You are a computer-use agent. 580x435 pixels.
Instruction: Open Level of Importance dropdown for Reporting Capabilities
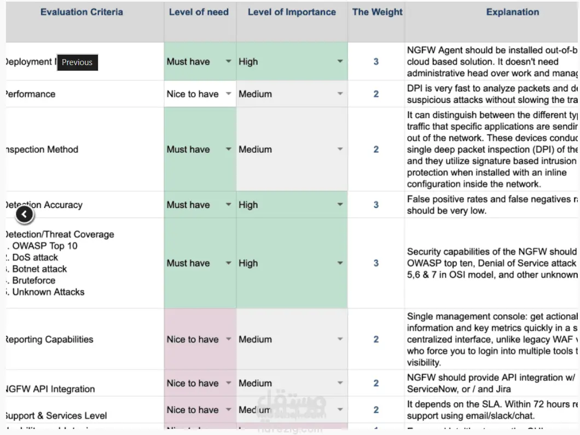[340, 339]
